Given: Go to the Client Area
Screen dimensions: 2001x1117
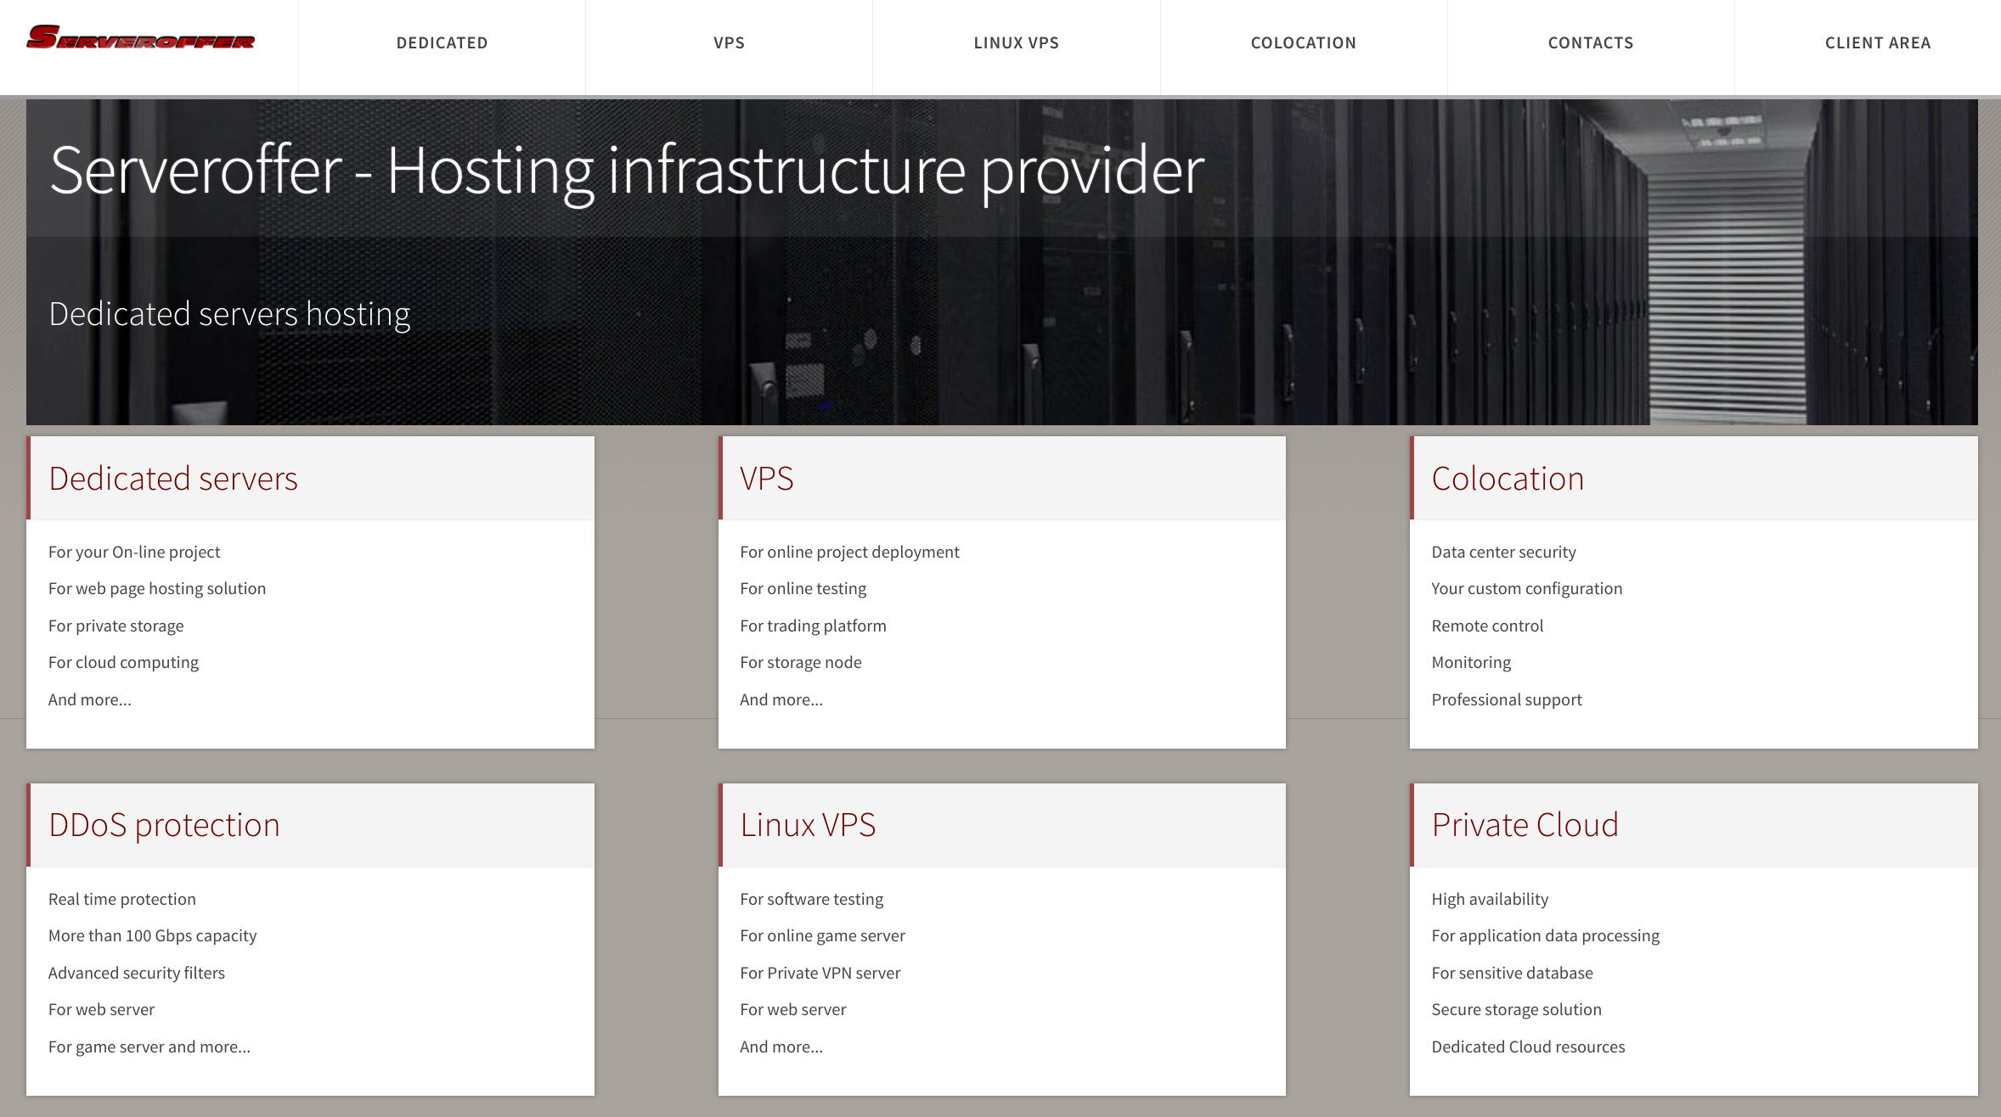Looking at the screenshot, I should coord(1878,43).
